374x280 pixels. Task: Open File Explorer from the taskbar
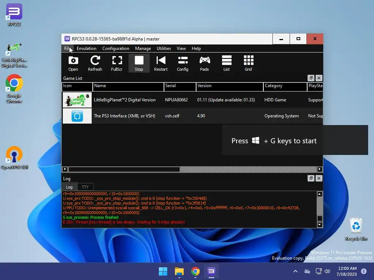coord(179,271)
